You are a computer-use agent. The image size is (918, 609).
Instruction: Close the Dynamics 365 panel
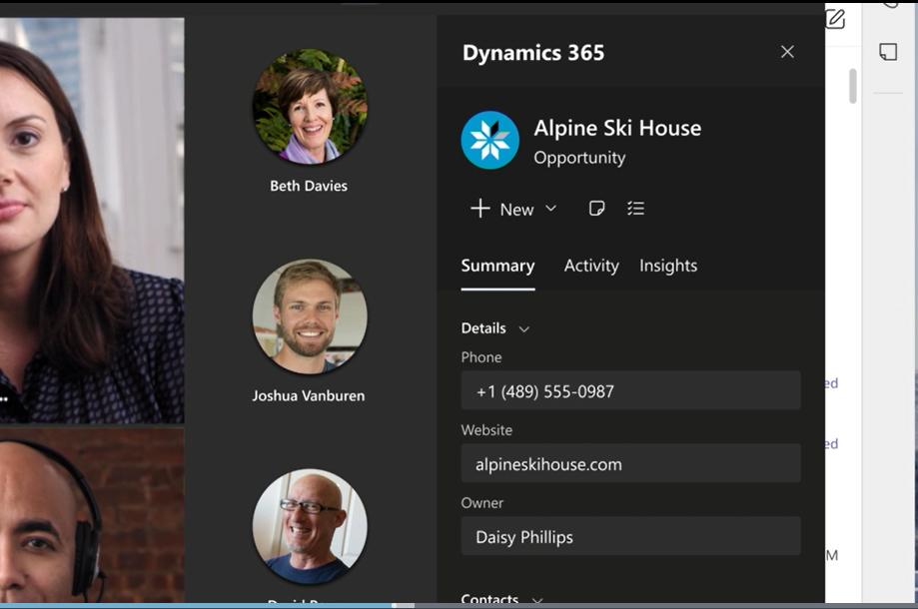(x=787, y=52)
